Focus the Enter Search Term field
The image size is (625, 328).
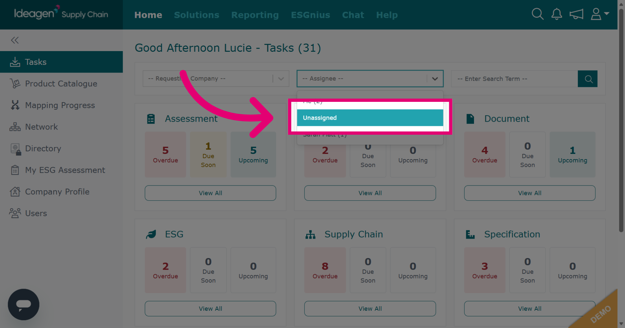[514, 79]
